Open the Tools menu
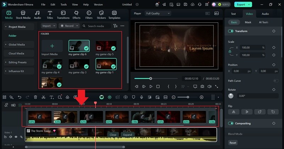The width and height of the screenshot is (284, 149). [64, 5]
